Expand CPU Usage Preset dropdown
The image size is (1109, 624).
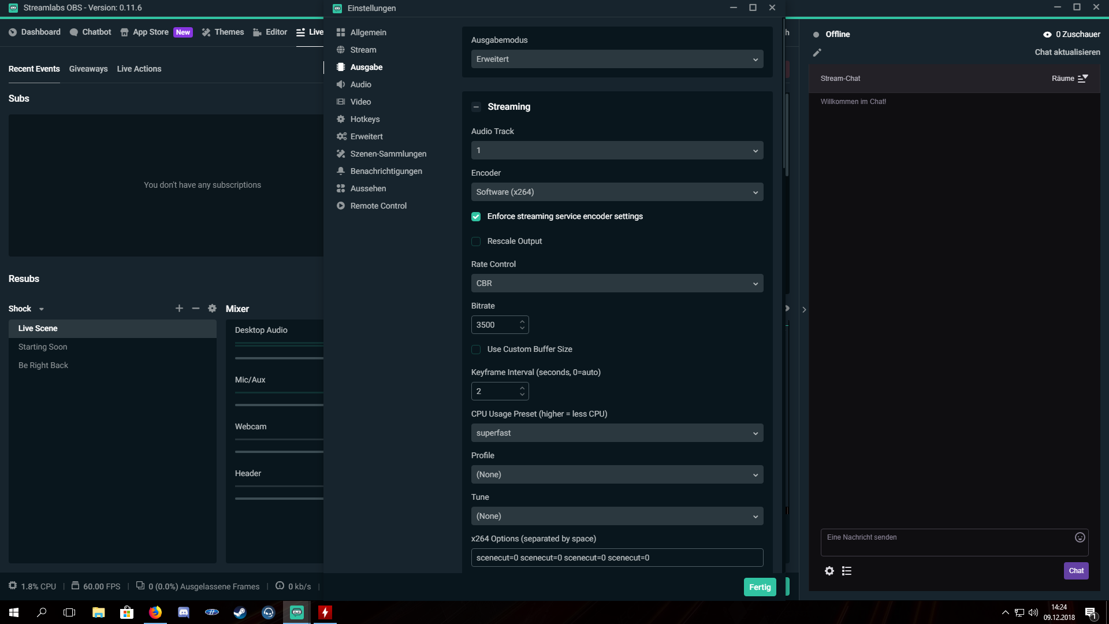[617, 433]
